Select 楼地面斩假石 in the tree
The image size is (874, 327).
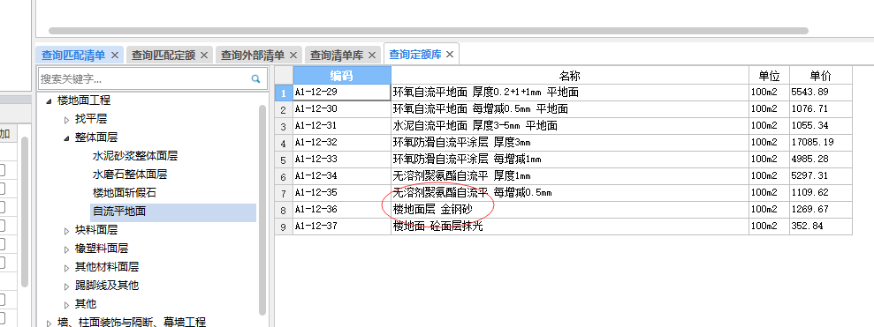125,193
